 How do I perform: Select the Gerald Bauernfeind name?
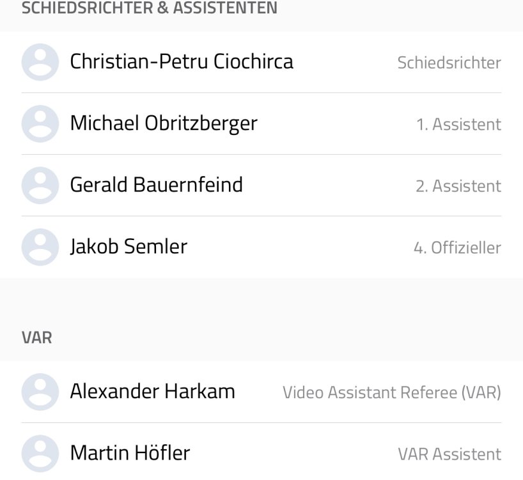tap(157, 186)
